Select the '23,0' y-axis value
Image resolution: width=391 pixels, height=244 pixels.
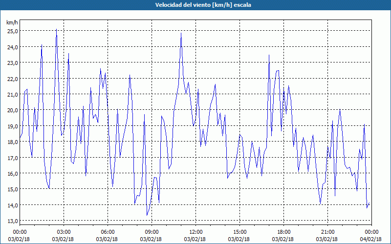click(x=12, y=63)
